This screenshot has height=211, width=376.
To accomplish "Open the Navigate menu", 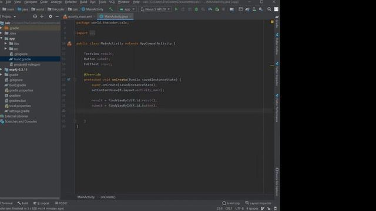I will pos(31,2).
